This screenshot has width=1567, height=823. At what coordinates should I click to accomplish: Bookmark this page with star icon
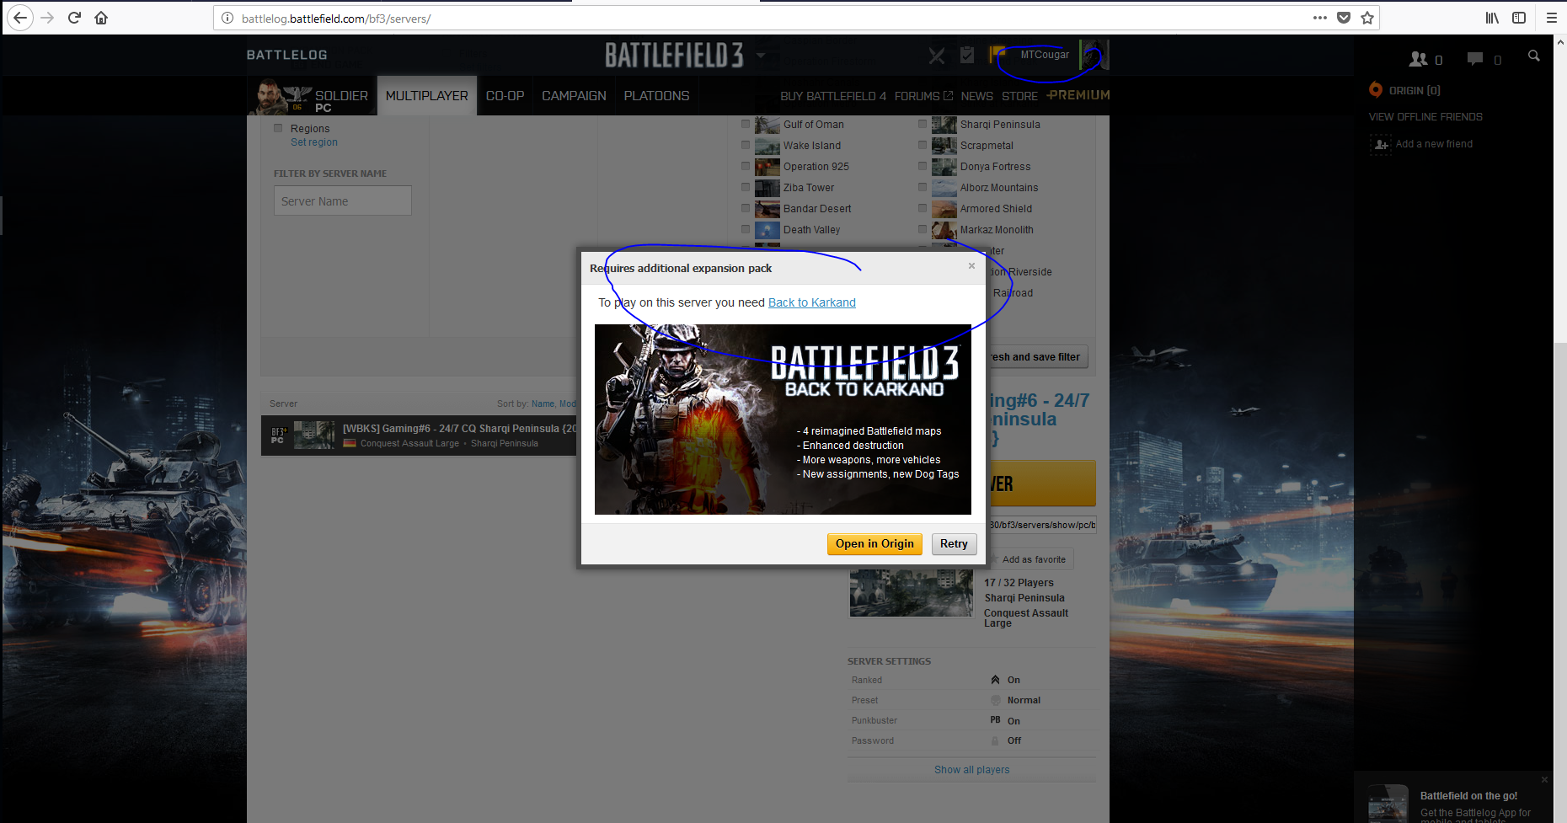1367,18
